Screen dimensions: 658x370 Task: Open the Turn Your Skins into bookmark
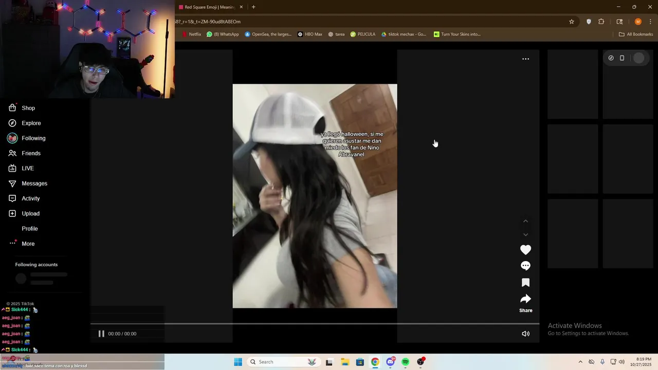pos(457,34)
